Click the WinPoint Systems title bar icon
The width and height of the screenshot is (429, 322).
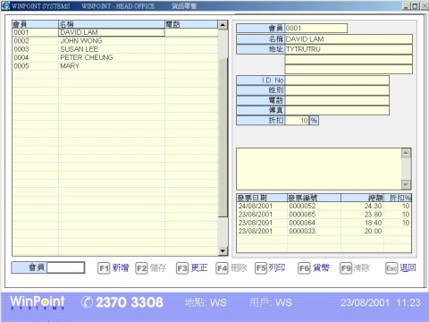(x=5, y=5)
